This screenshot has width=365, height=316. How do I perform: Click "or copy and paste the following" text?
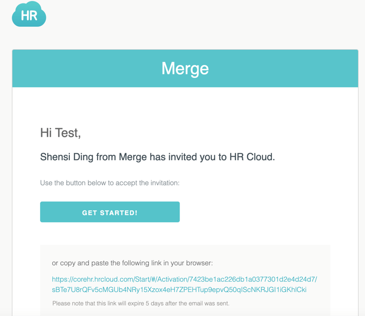click(101, 263)
